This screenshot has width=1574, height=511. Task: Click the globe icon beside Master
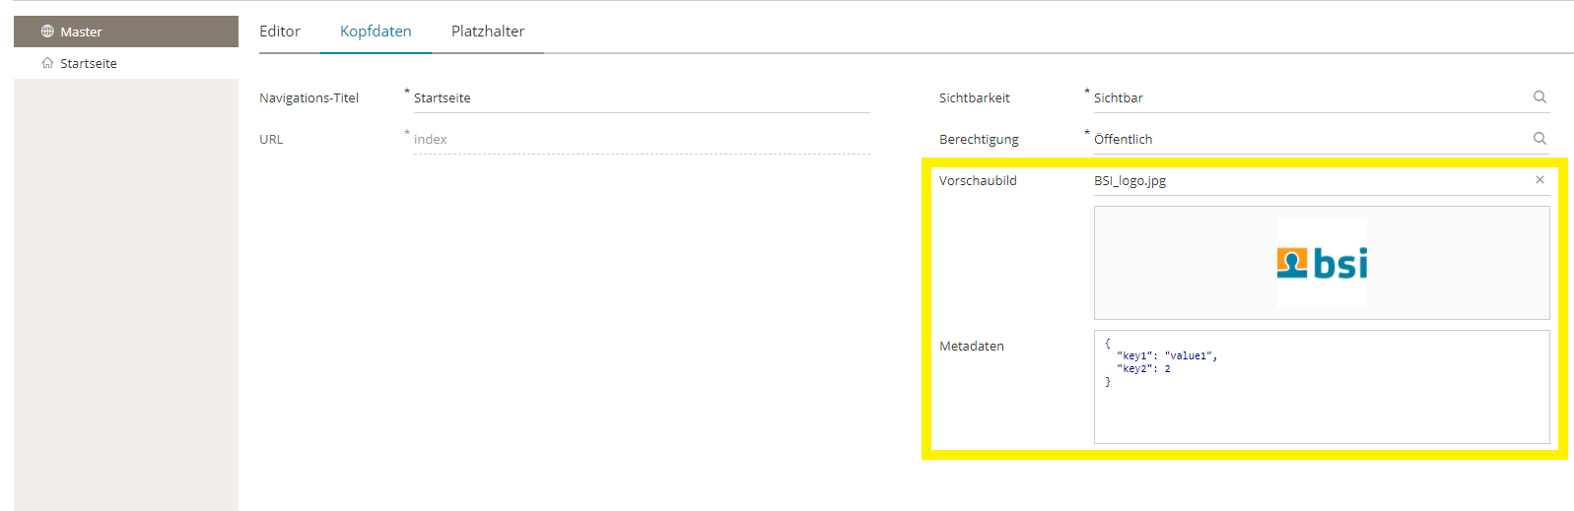(x=47, y=32)
